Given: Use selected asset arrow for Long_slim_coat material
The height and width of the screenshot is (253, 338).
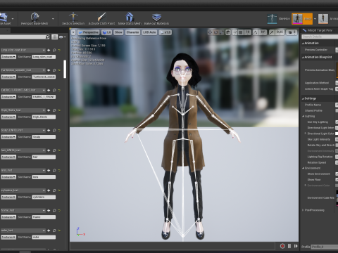Looking at the screenshot, I should click(x=49, y=50).
